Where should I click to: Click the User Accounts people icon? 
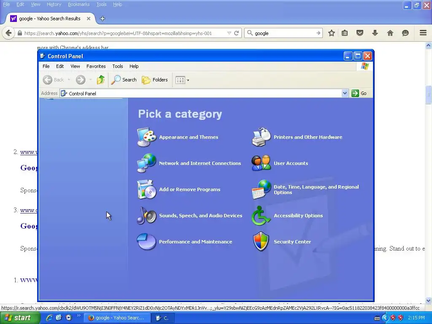pyautogui.click(x=261, y=163)
